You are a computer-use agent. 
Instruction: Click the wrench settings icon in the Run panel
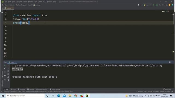point(5,68)
